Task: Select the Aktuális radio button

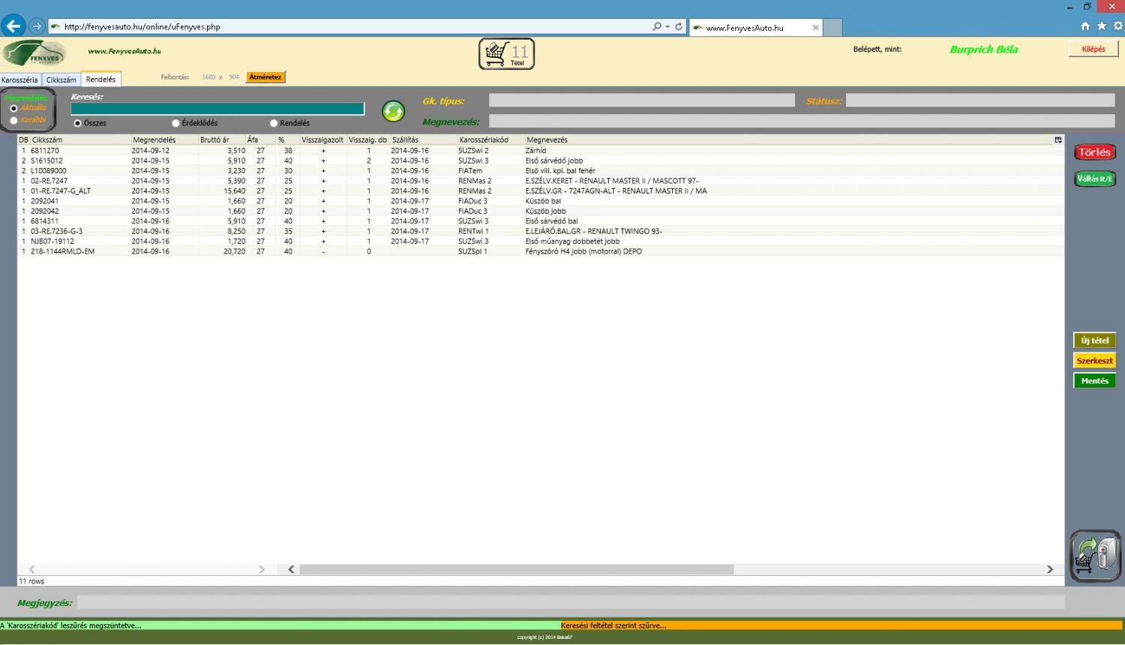Action: pos(13,109)
